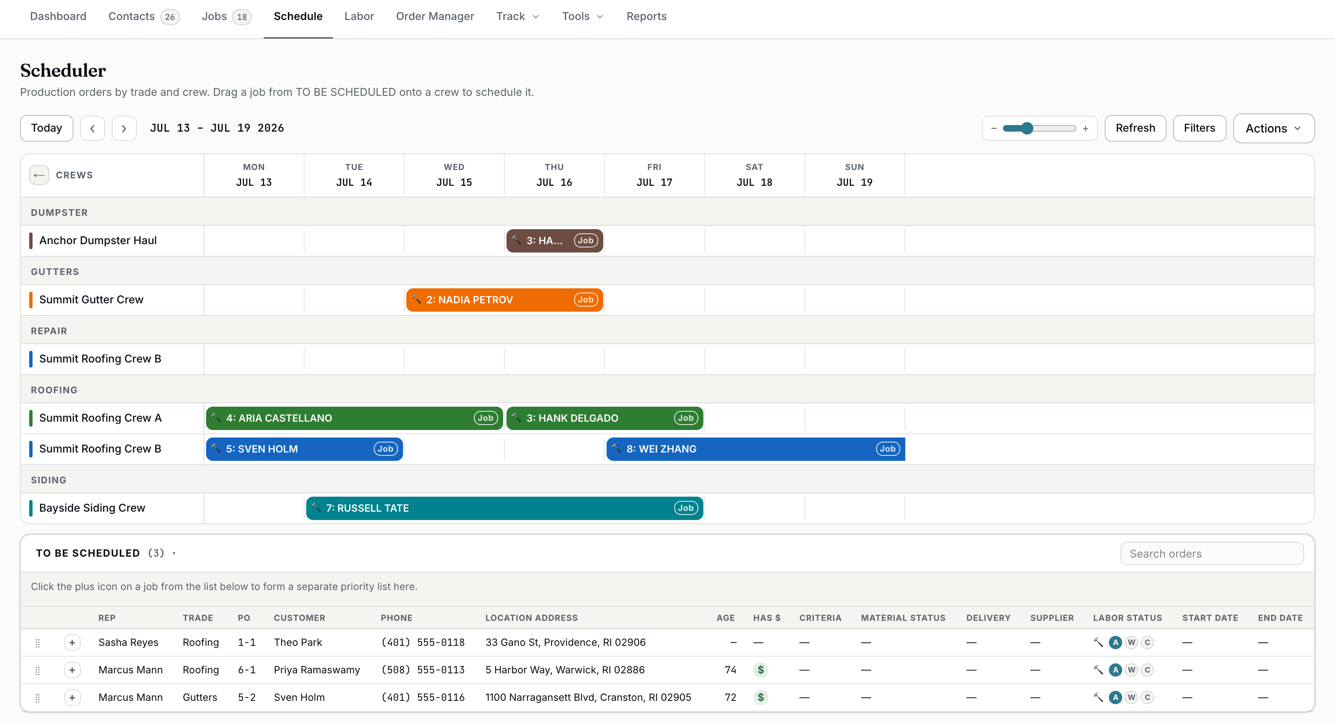Open the dumpster 3: HA... order block
The height and width of the screenshot is (725, 1335).
[x=554, y=241]
